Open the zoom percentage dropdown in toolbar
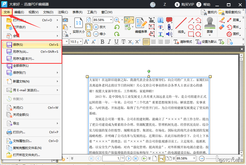This screenshot has height=165, width=246. click(111, 20)
